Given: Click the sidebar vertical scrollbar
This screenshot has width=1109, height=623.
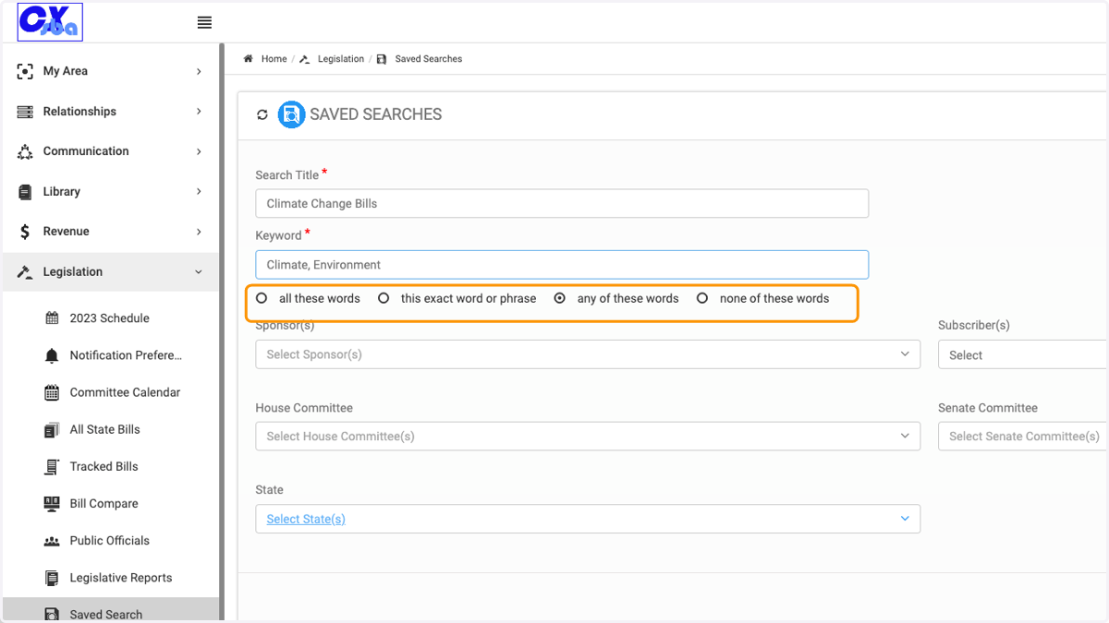Looking at the screenshot, I should (222, 332).
